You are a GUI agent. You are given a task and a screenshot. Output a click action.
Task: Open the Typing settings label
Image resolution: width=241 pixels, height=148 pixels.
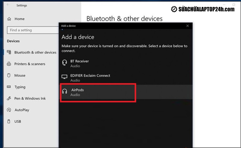(20, 87)
